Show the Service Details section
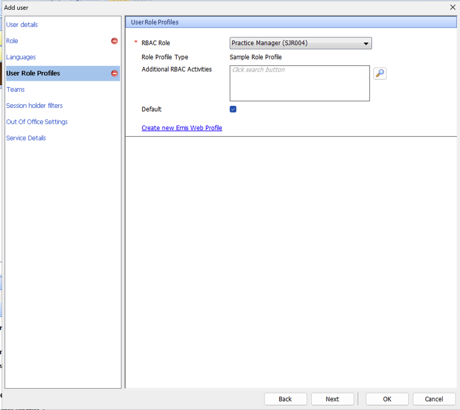The width and height of the screenshot is (460, 410). click(x=26, y=138)
